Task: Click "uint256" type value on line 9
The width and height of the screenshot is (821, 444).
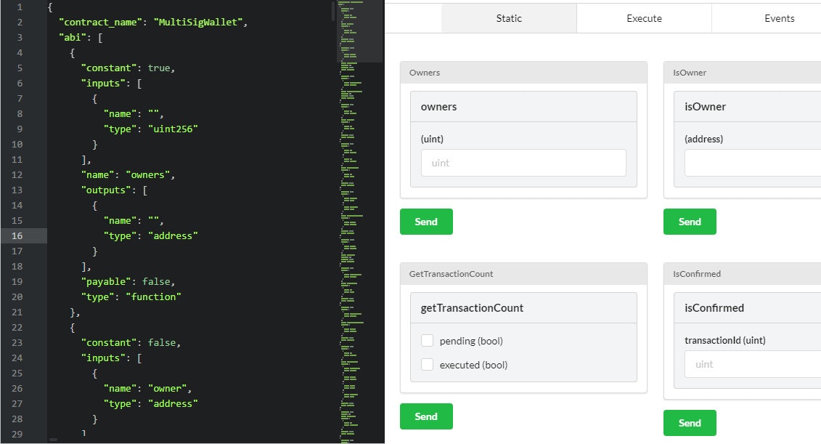Action: point(173,129)
